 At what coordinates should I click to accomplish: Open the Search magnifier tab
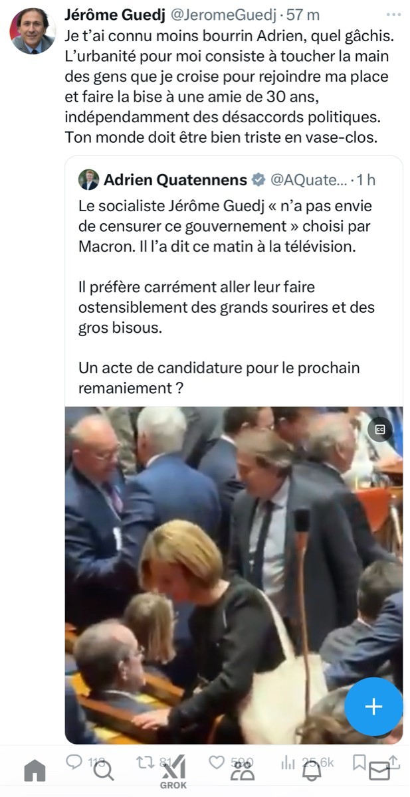pyautogui.click(x=103, y=770)
